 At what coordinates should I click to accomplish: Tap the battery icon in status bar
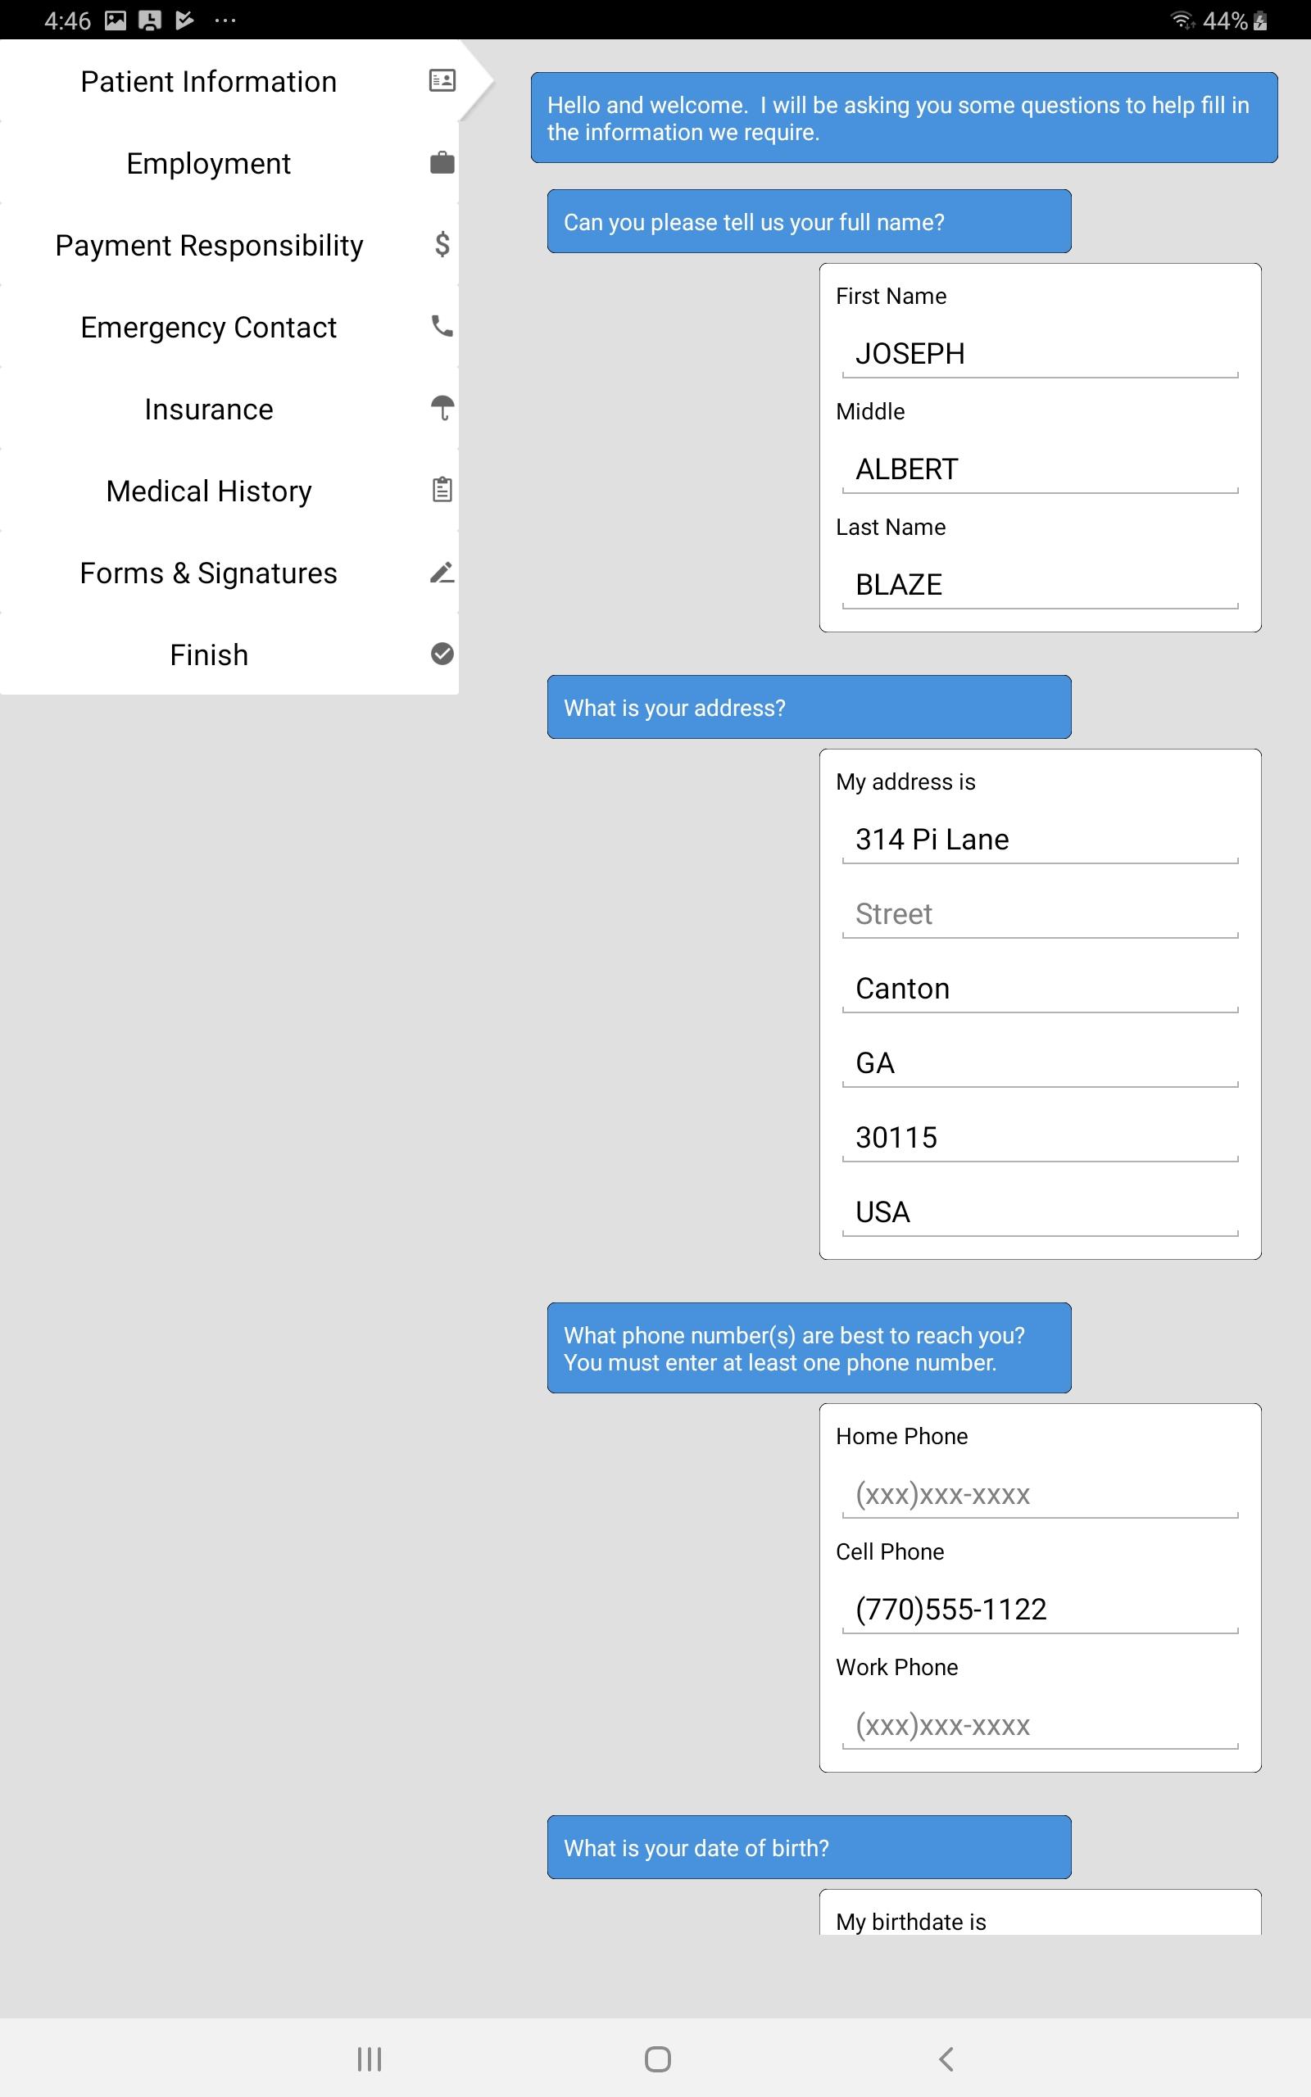pos(1261,20)
